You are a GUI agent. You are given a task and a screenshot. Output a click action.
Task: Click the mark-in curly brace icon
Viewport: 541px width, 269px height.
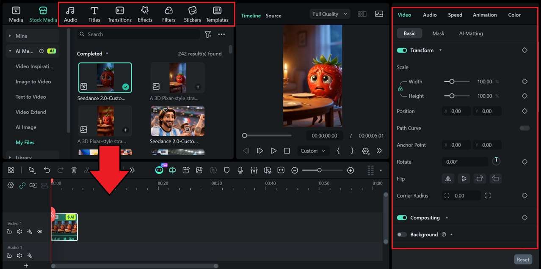point(338,151)
